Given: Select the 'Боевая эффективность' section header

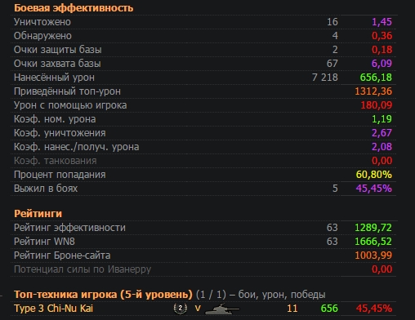Looking at the screenshot, I should click(x=74, y=8).
